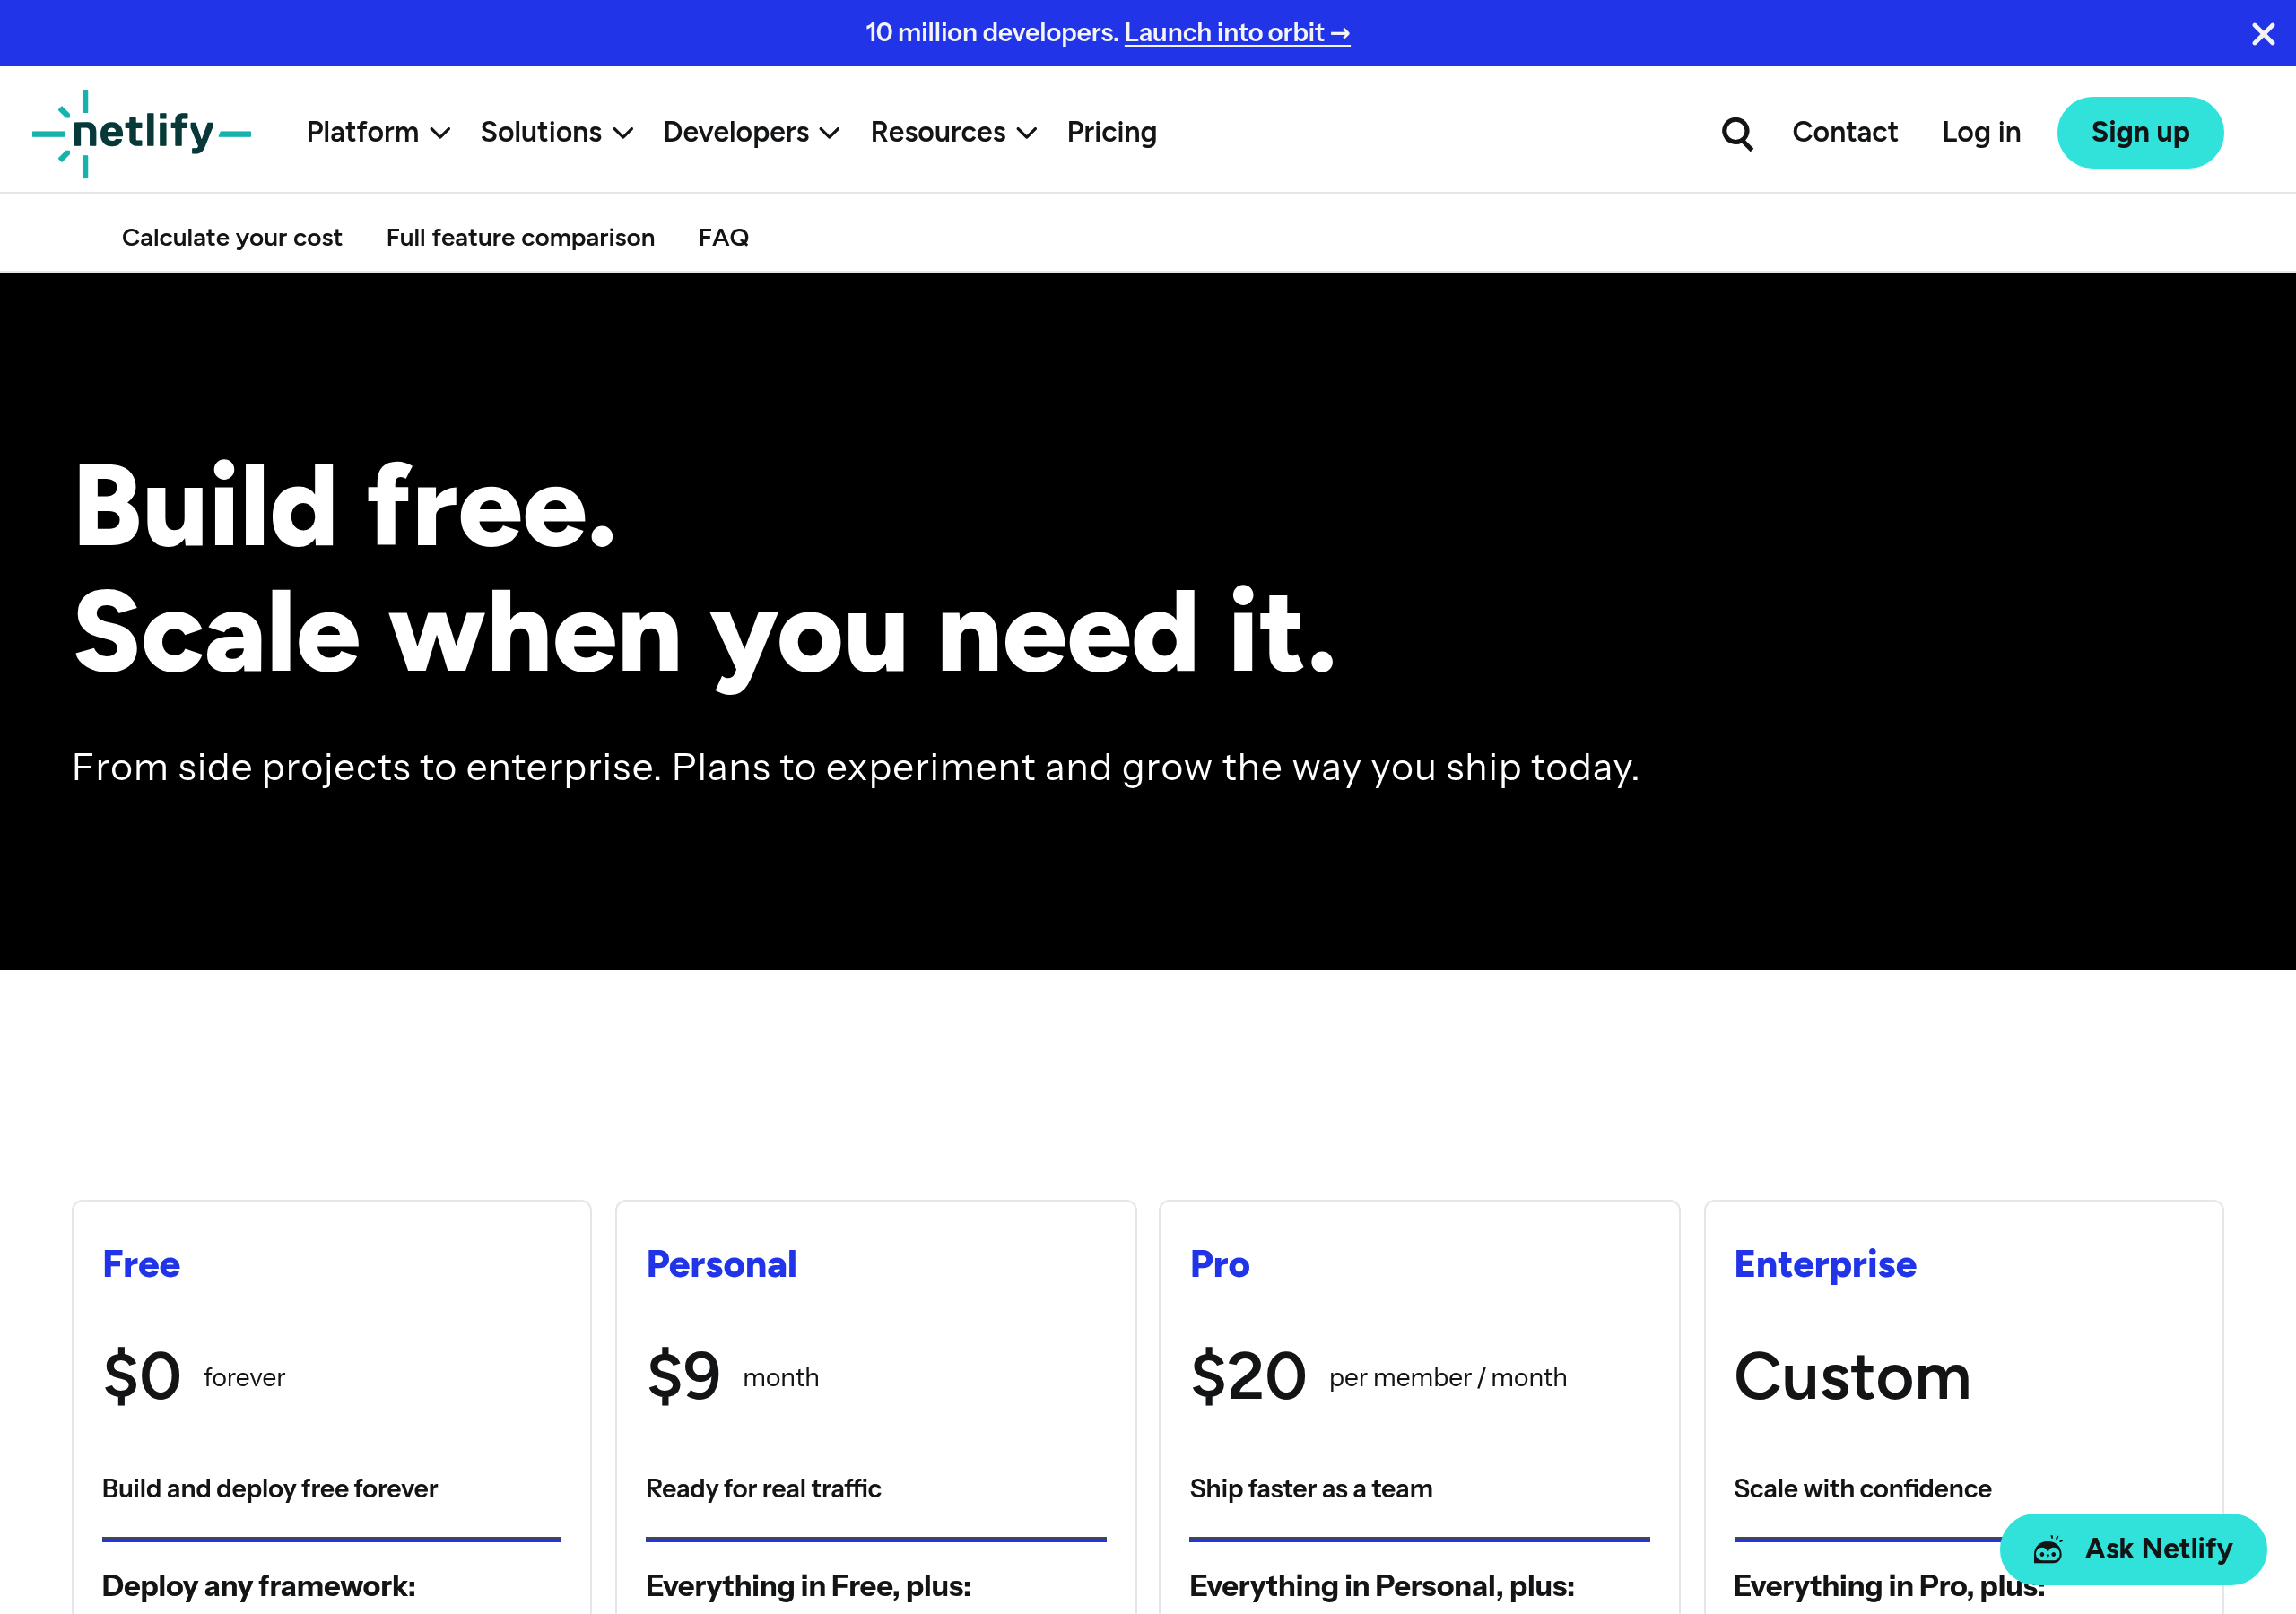Select the Pro plan heading
The height and width of the screenshot is (1614, 2296).
coord(1219,1264)
